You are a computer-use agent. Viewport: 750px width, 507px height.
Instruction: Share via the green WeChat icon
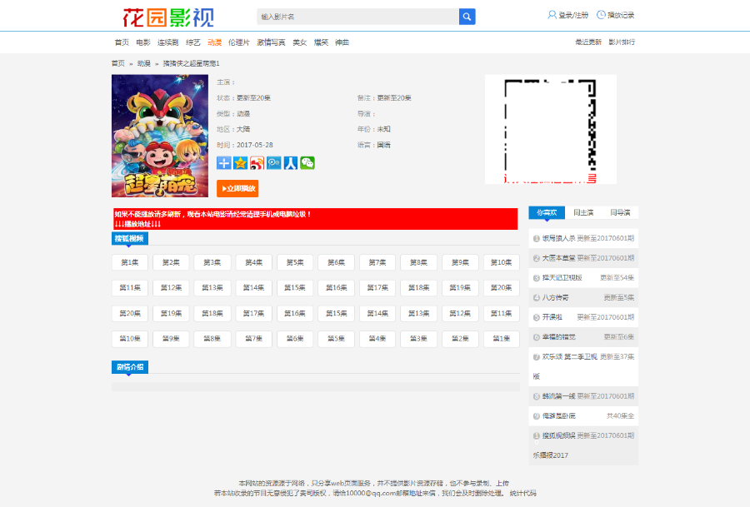307,163
